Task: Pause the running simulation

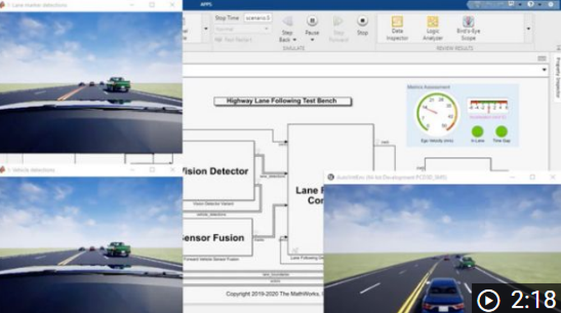Action: (312, 21)
